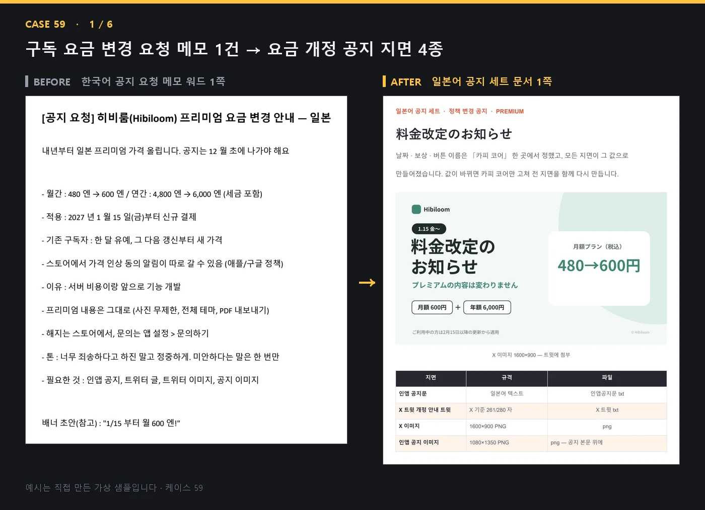
Task: Click the '© Hibiloom' banner credit
Action: coord(640,332)
